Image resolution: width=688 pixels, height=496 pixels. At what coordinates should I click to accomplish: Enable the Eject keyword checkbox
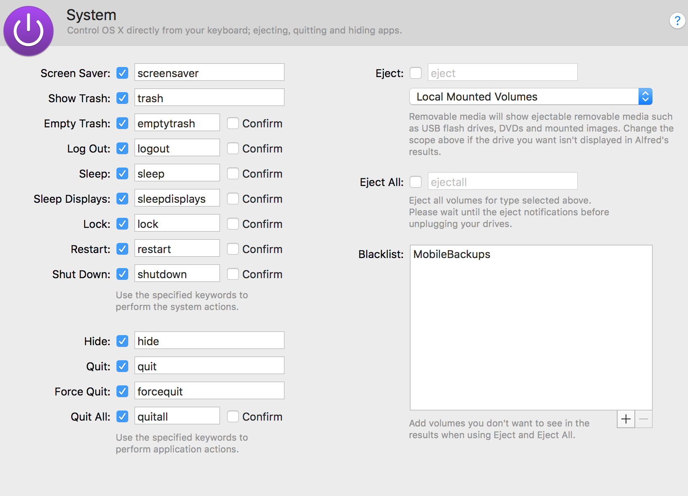(416, 73)
